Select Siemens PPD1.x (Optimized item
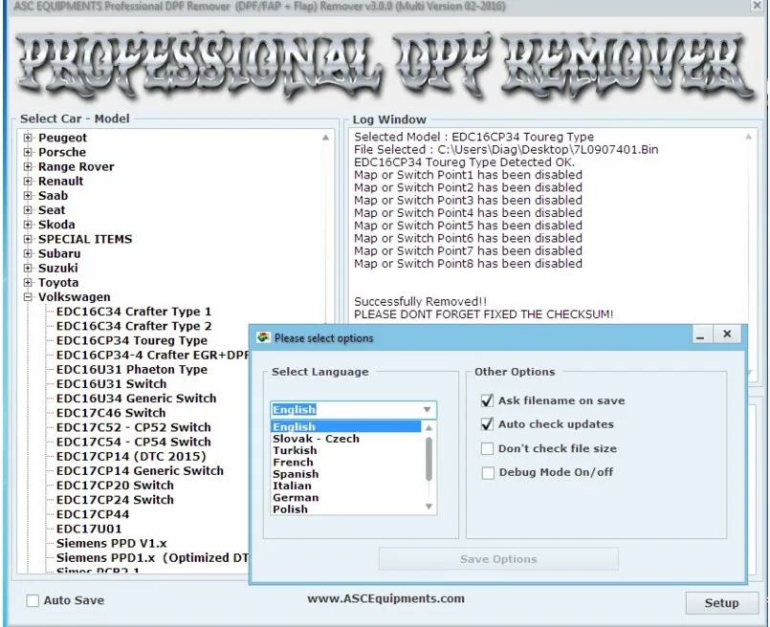Image resolution: width=770 pixels, height=627 pixels. [152, 558]
